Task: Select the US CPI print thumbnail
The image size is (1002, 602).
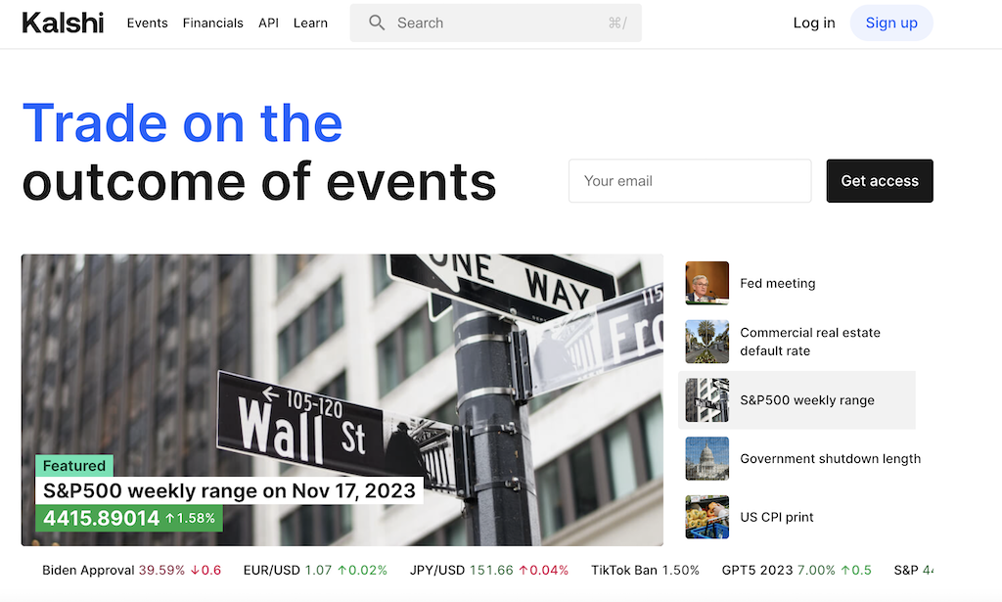Action: 706,517
